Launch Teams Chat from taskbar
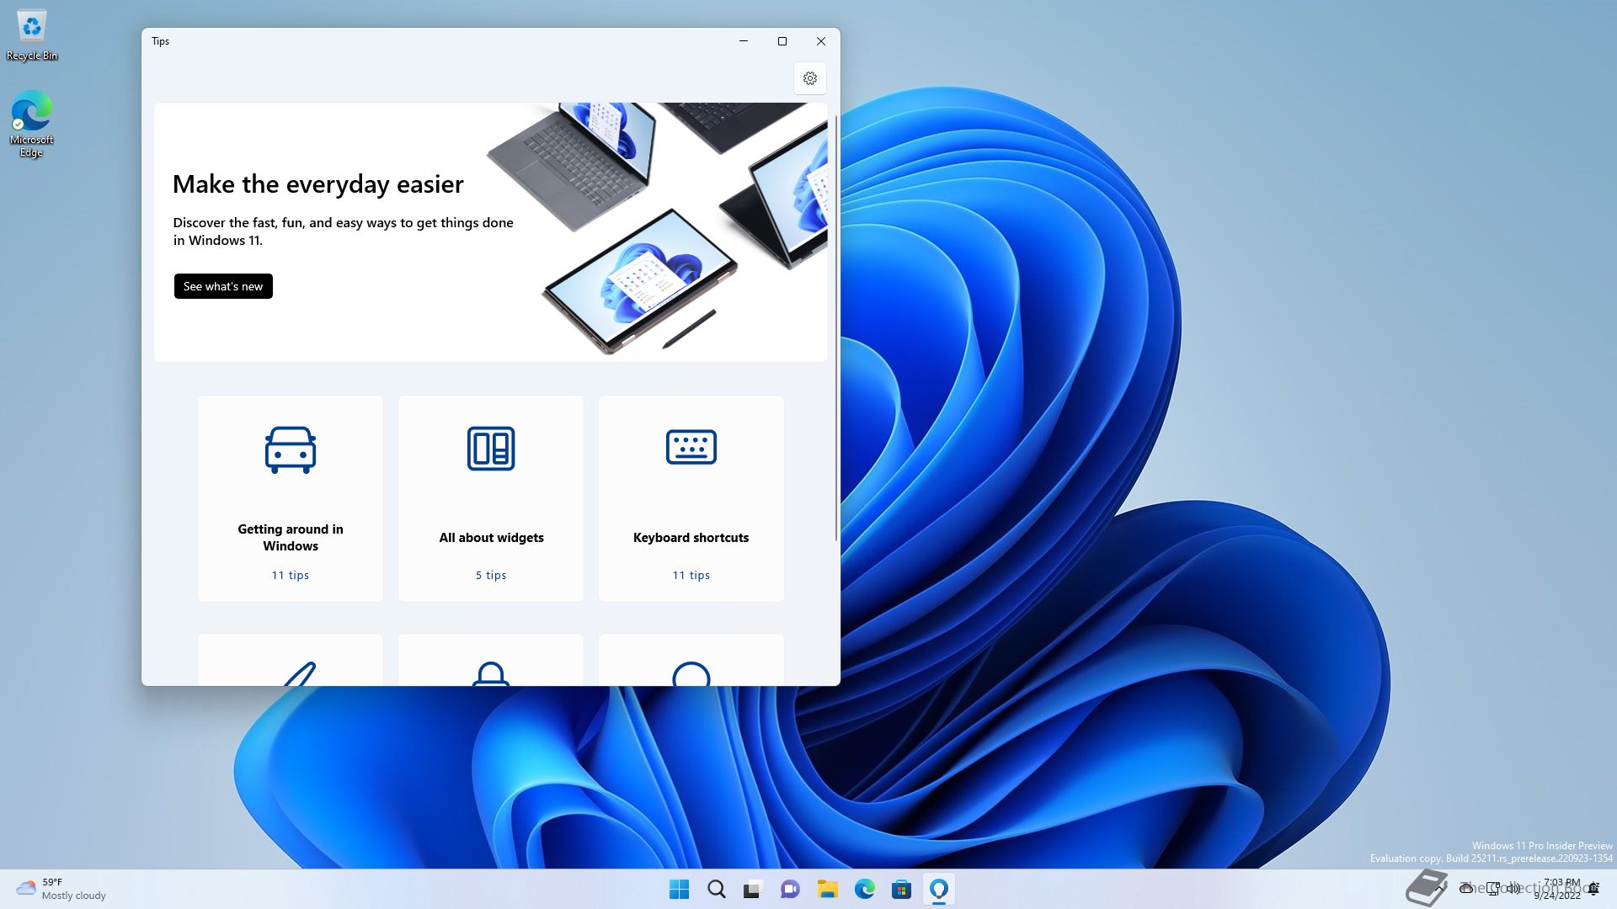Image resolution: width=1617 pixels, height=909 pixels. [x=790, y=889]
